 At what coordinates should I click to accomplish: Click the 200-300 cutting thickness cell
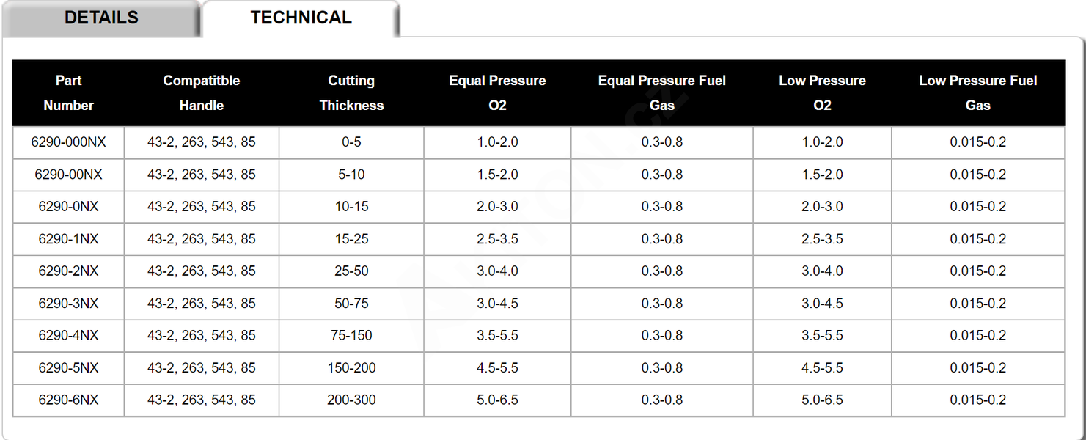pyautogui.click(x=351, y=400)
